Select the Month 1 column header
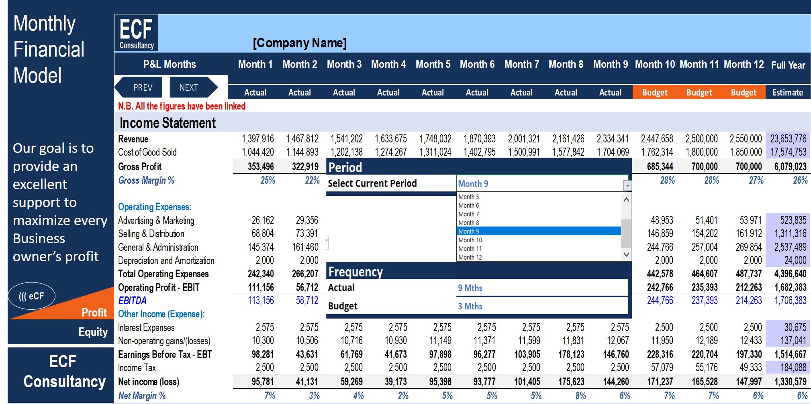The width and height of the screenshot is (811, 404). coord(255,64)
